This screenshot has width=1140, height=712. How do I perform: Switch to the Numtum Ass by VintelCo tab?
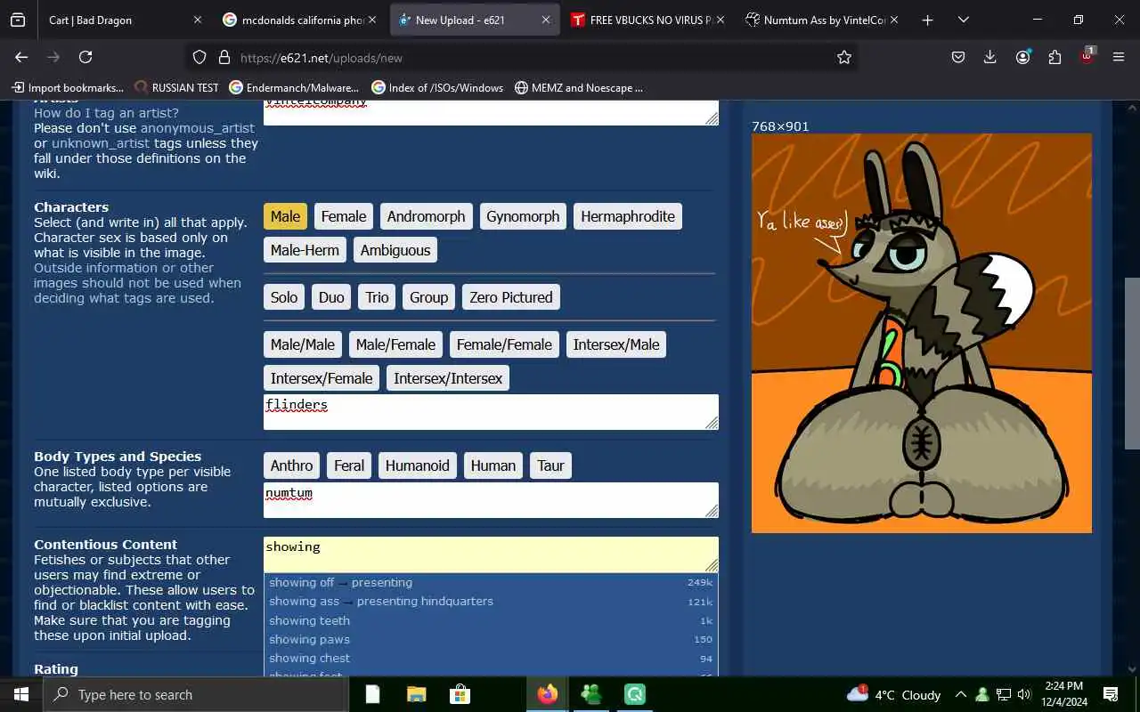[x=824, y=20]
